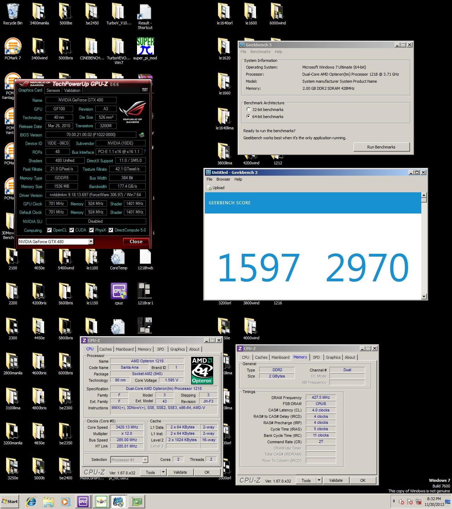
Task: Switch to the Sensors tab in GPU-Z
Action: pos(53,90)
